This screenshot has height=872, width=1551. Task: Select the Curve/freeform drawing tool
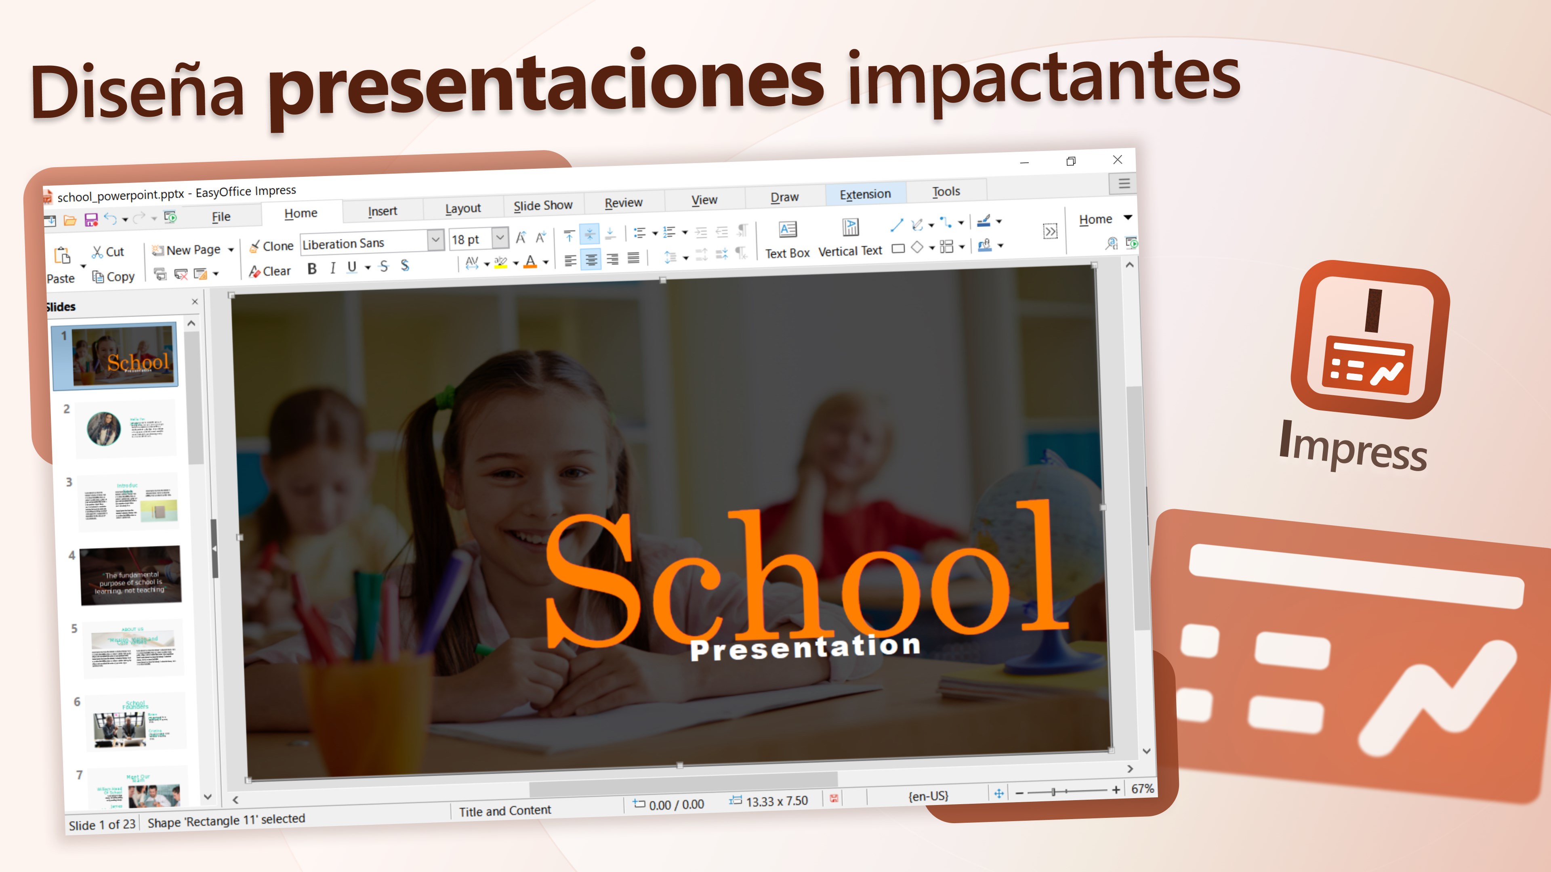pyautogui.click(x=917, y=224)
